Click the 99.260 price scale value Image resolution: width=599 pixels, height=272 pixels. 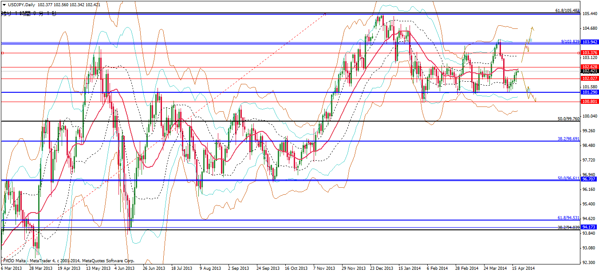click(x=589, y=131)
